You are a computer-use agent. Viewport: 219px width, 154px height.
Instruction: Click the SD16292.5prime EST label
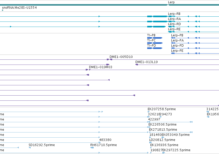42,145
